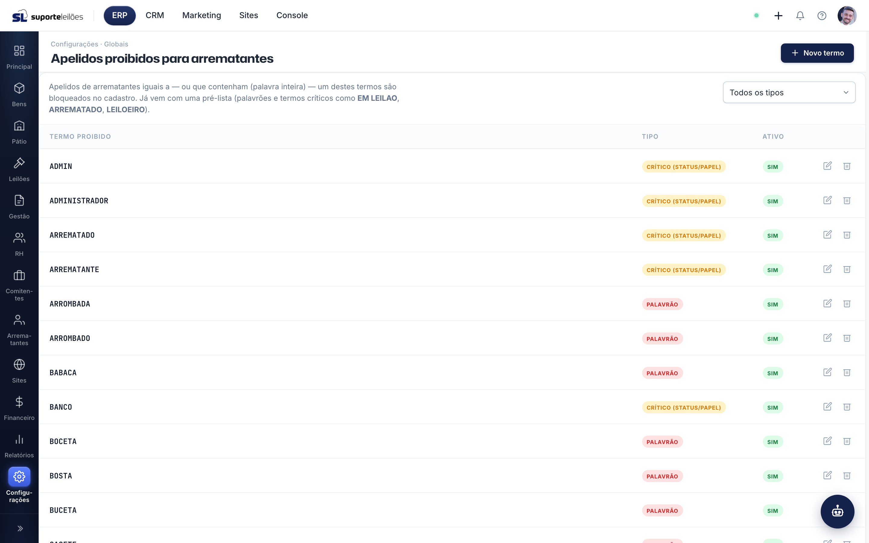Click the TERMO PROIBIDO column header
The height and width of the screenshot is (543, 869).
click(80, 136)
